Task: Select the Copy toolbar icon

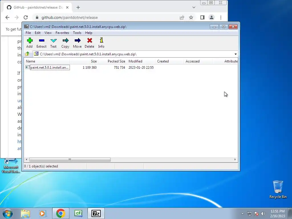Action: 65,43
